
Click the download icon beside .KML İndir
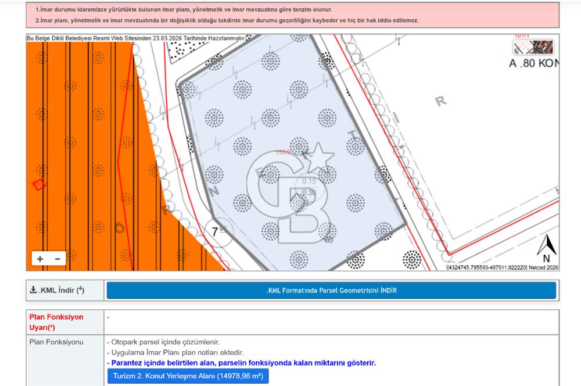33,289
